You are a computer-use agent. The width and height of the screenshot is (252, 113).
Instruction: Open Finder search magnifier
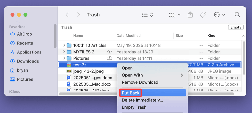click(237, 15)
